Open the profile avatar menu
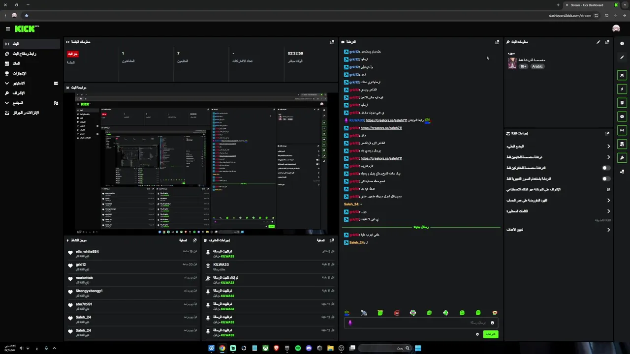The height and width of the screenshot is (354, 630). [x=616, y=29]
